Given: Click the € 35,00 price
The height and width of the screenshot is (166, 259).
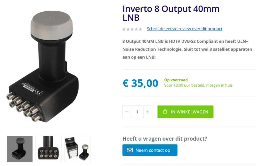Looking at the screenshot, I should [140, 83].
